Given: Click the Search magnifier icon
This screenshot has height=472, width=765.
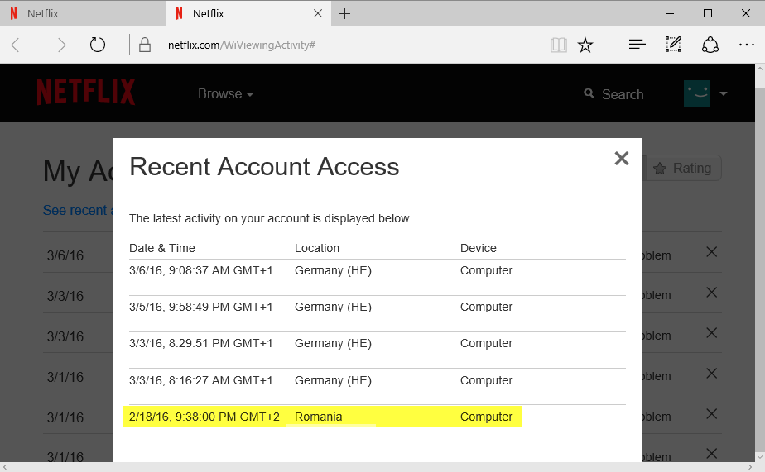Looking at the screenshot, I should 589,93.
